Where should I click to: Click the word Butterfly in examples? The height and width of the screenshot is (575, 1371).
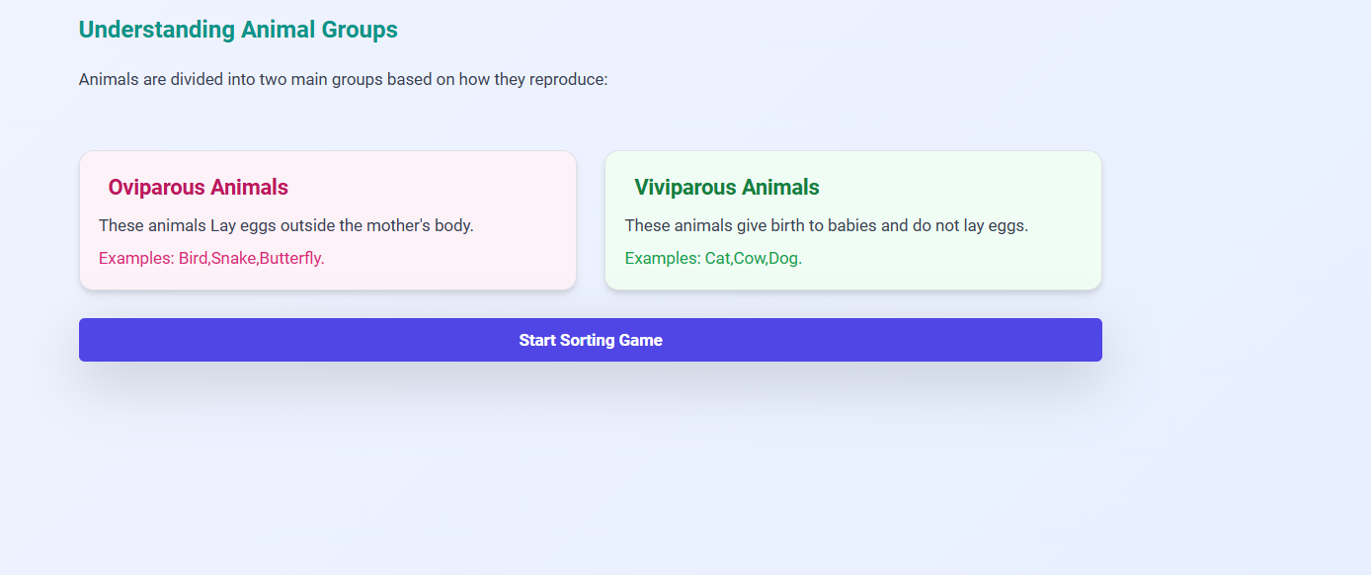290,258
